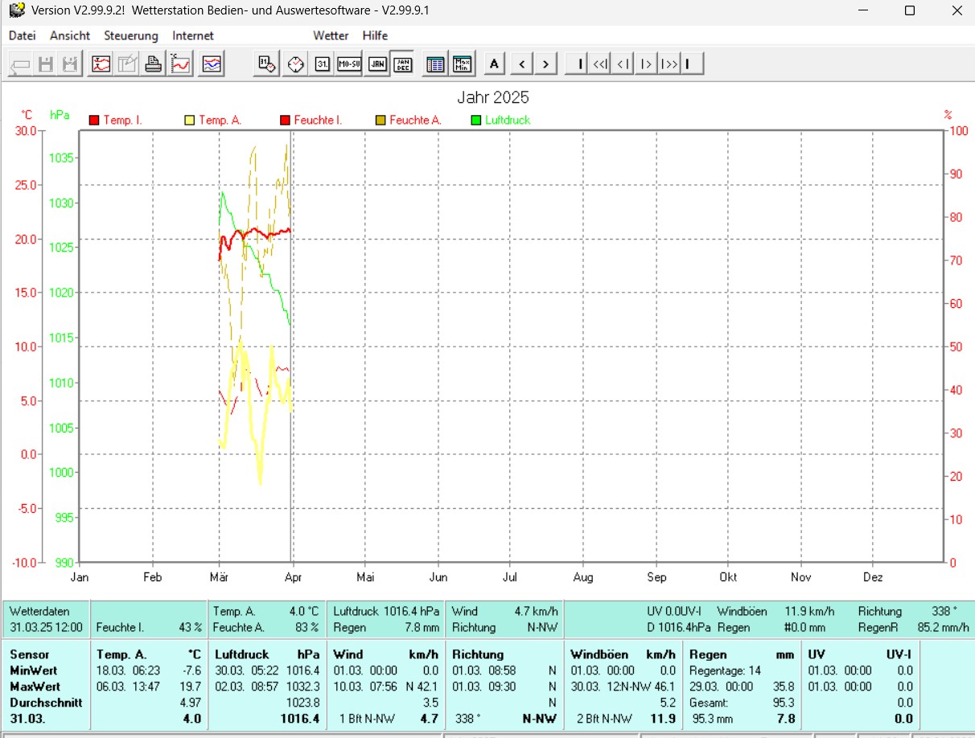
Task: Toggle the Luftdruck legend box
Action: pyautogui.click(x=476, y=121)
